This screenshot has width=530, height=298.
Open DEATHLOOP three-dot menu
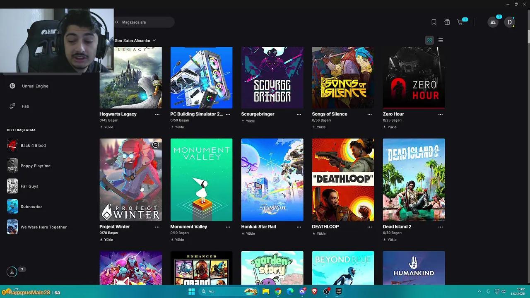pyautogui.click(x=370, y=227)
